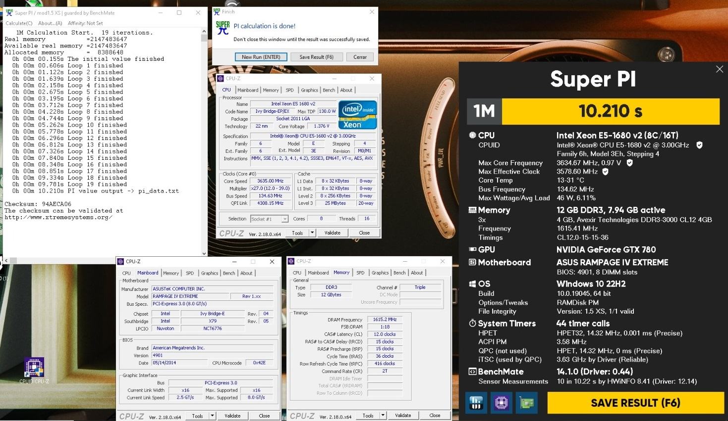
Task: Click title icon of CPU-Z processor window
Action: pos(221,78)
